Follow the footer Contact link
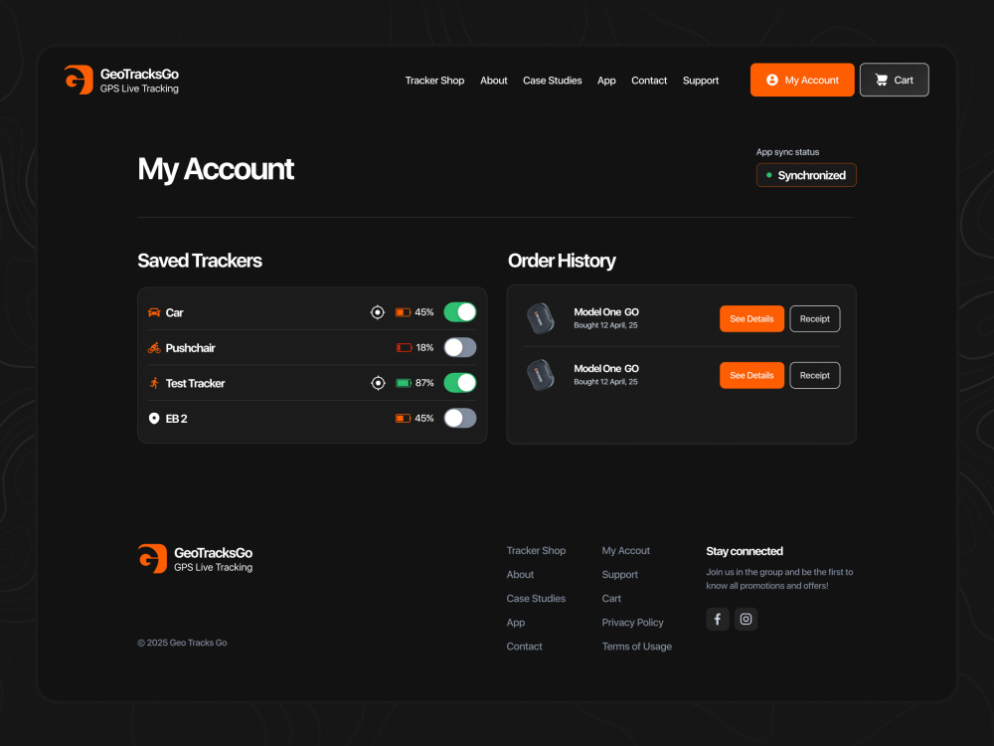This screenshot has width=994, height=746. [524, 647]
